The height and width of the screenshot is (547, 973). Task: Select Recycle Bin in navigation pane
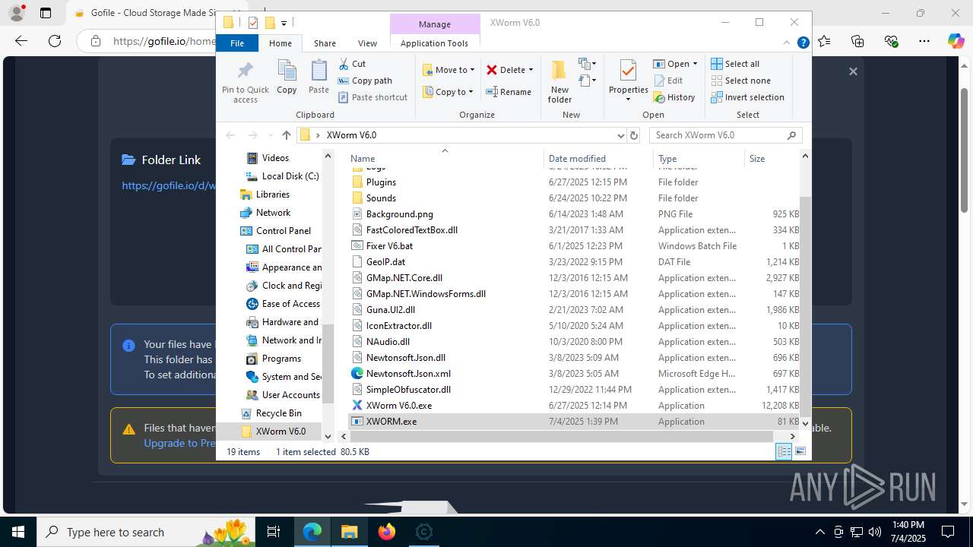point(271,413)
